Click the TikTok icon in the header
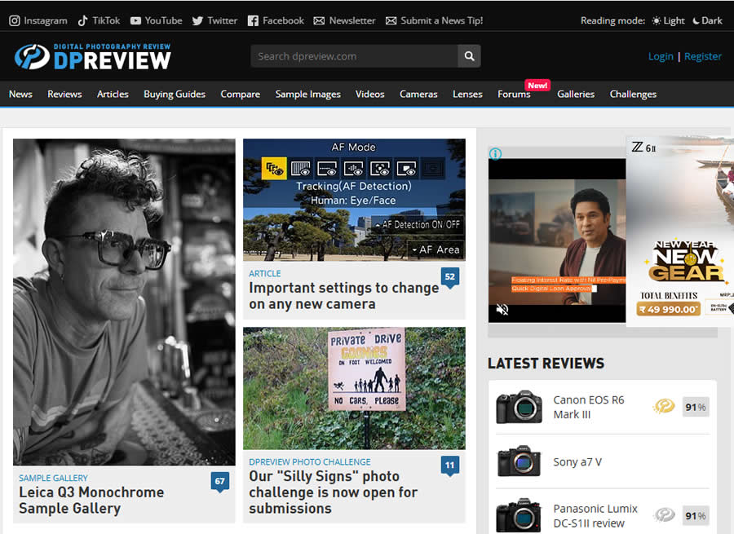Viewport: 734px width, 534px height. (x=82, y=20)
